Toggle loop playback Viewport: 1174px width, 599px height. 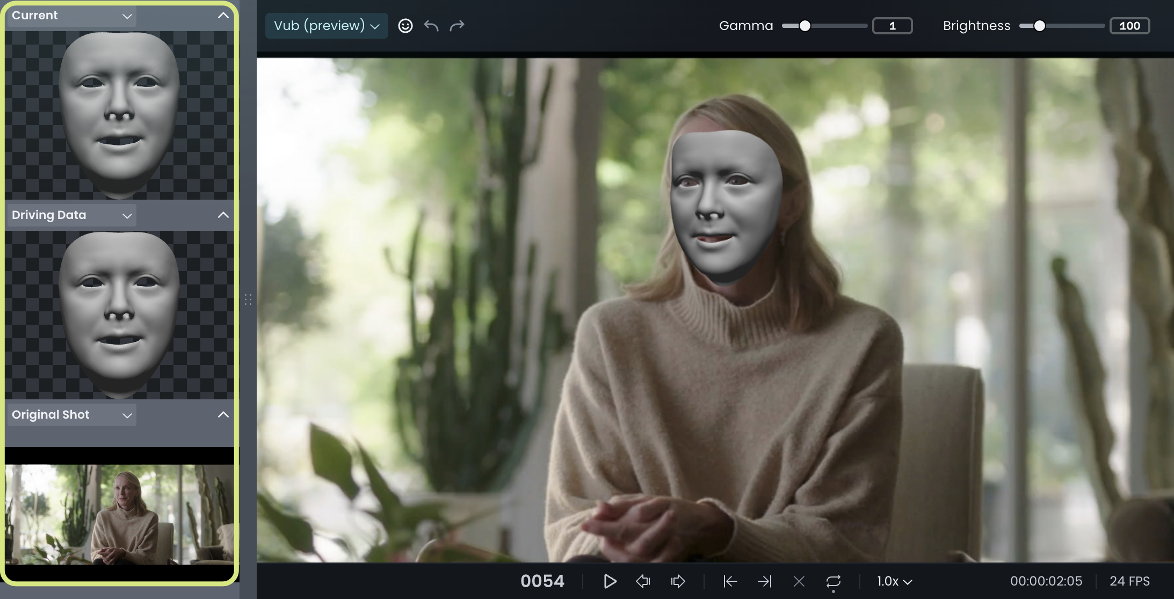[x=833, y=582]
